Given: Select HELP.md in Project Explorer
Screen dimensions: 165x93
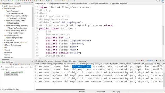Looking at the screenshot, I should (9, 52).
